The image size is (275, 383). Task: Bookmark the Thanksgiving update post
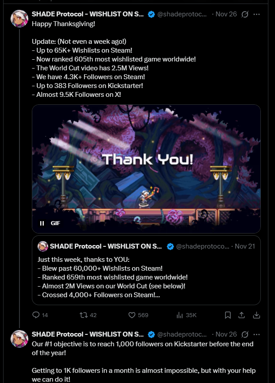pyautogui.click(x=228, y=315)
